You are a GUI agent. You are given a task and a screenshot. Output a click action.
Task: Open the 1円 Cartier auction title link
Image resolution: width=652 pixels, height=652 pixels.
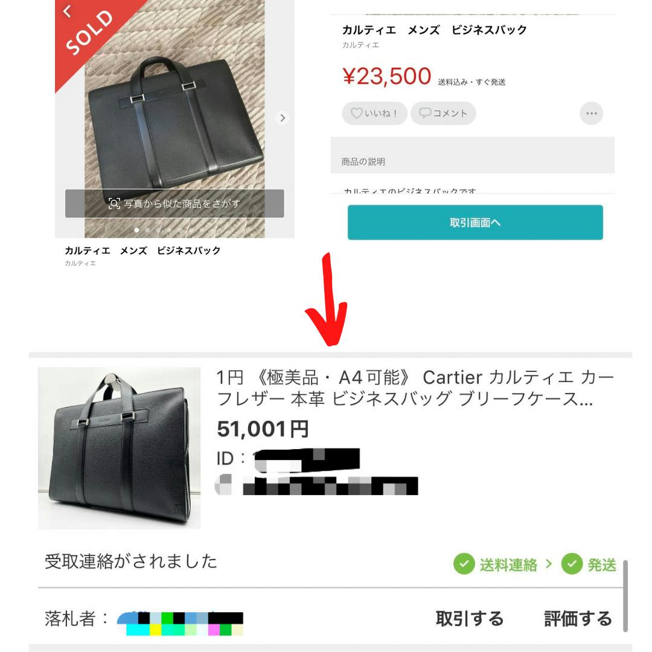(415, 388)
